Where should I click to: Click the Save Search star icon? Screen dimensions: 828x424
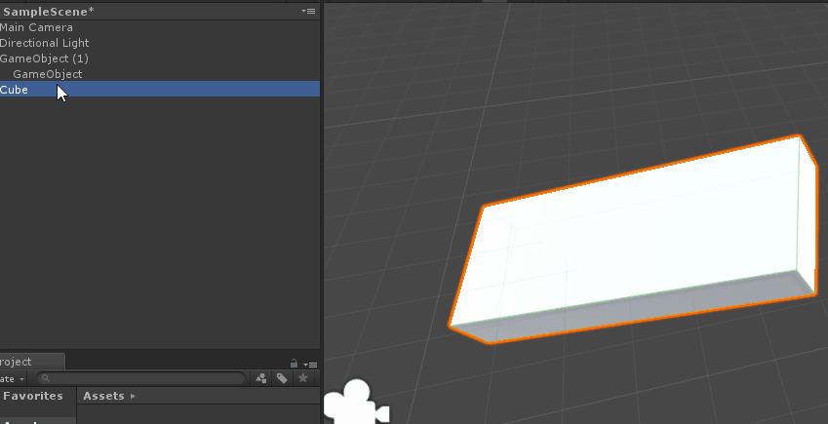303,377
